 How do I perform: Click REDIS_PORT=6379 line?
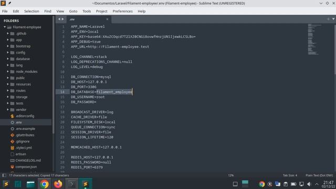tap(87, 167)
